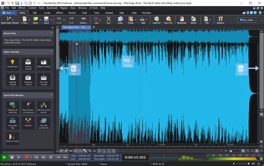Open the Splitting Tutorial
Image resolution: width=264 pixels, height=166 pixels.
(x=12, y=80)
